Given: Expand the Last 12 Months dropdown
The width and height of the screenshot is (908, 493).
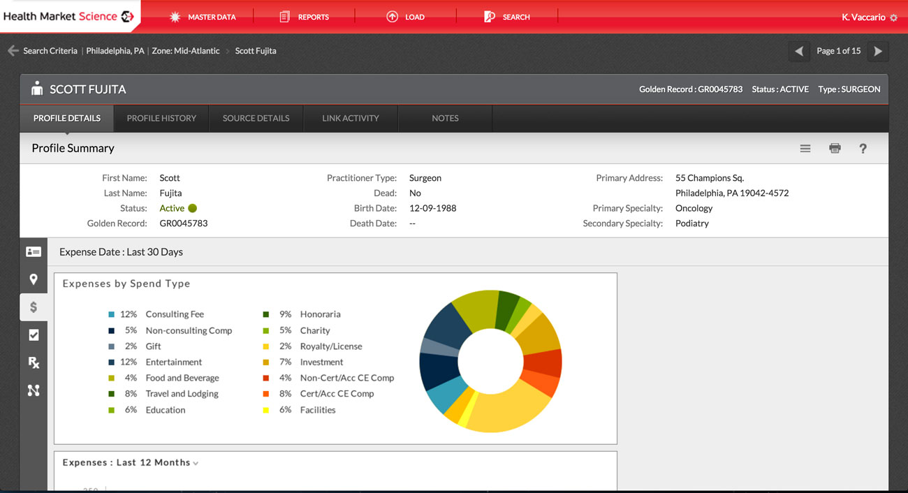Looking at the screenshot, I should pyautogui.click(x=196, y=463).
